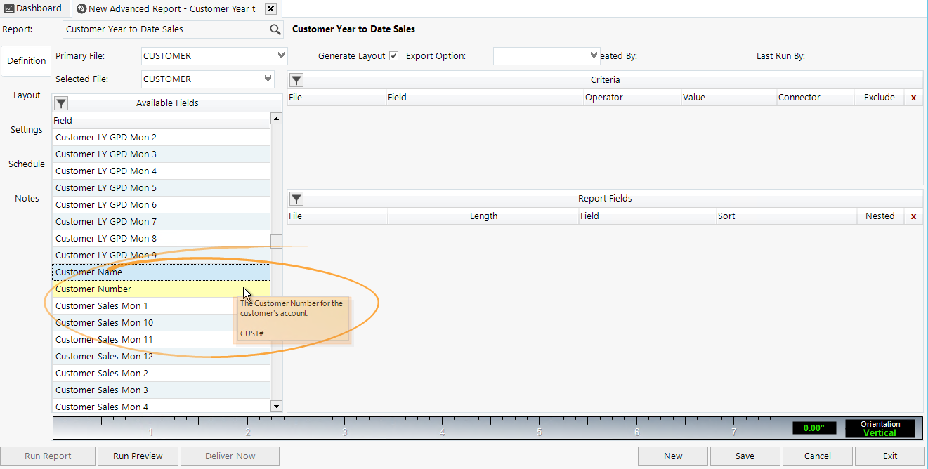Click the clock icon on the report tab
This screenshot has height=469, width=928.
tap(79, 9)
